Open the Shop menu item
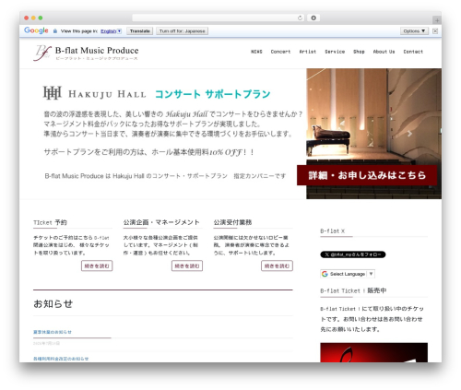The width and height of the screenshot is (461, 390). coord(359,52)
